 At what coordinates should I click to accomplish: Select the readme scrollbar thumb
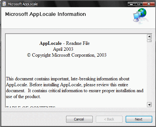click(x=149, y=41)
